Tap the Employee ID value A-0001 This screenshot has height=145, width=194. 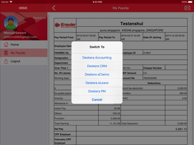click(147, 53)
